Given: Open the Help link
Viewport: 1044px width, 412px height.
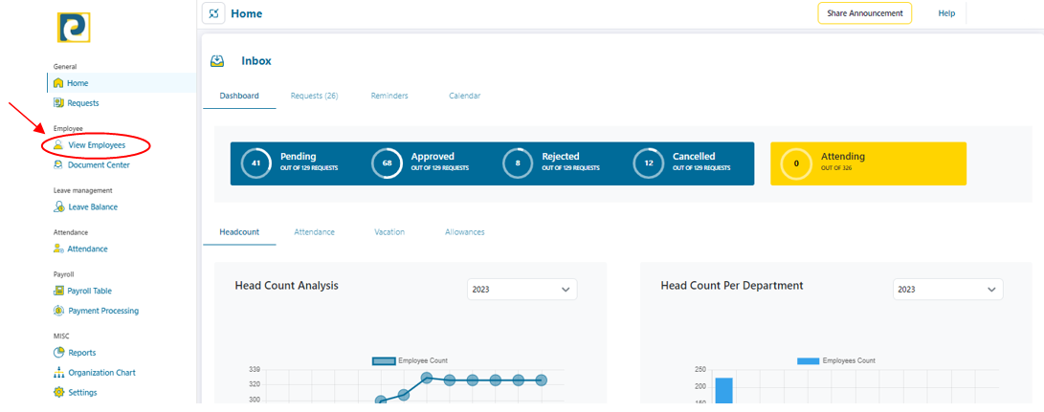Looking at the screenshot, I should click(x=946, y=13).
